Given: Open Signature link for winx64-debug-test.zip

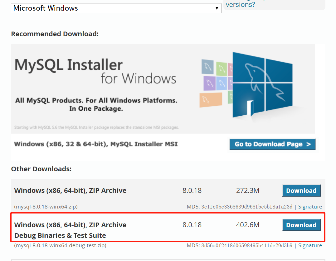Looking at the screenshot, I should click(x=310, y=245).
